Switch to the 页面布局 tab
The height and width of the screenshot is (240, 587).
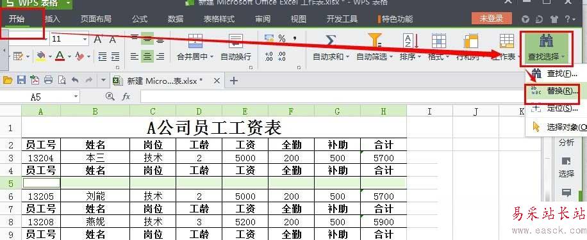[x=96, y=19]
